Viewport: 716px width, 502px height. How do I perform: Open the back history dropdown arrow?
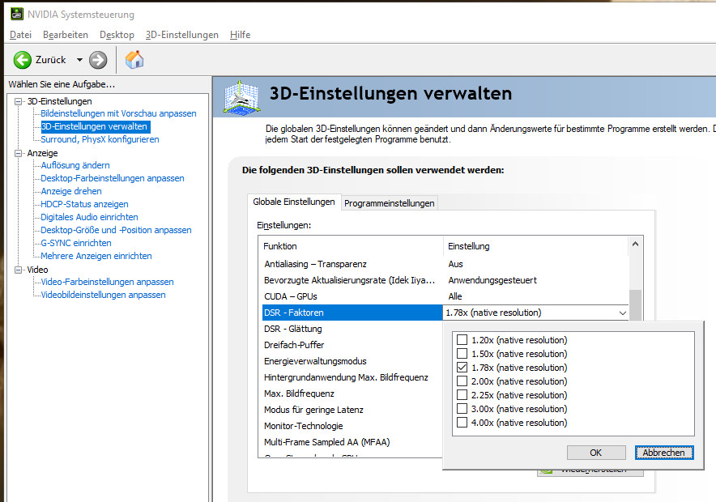(x=79, y=60)
